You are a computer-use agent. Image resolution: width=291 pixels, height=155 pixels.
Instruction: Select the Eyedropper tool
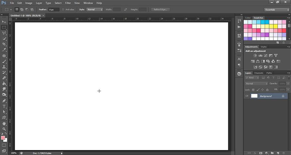[4, 50]
